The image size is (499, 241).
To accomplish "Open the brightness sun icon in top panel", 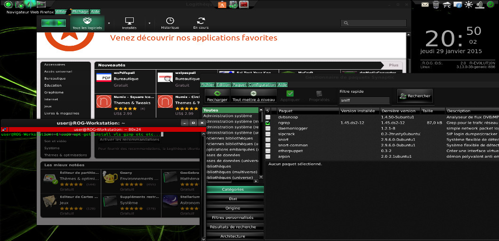I will pyautogui.click(x=469, y=5).
